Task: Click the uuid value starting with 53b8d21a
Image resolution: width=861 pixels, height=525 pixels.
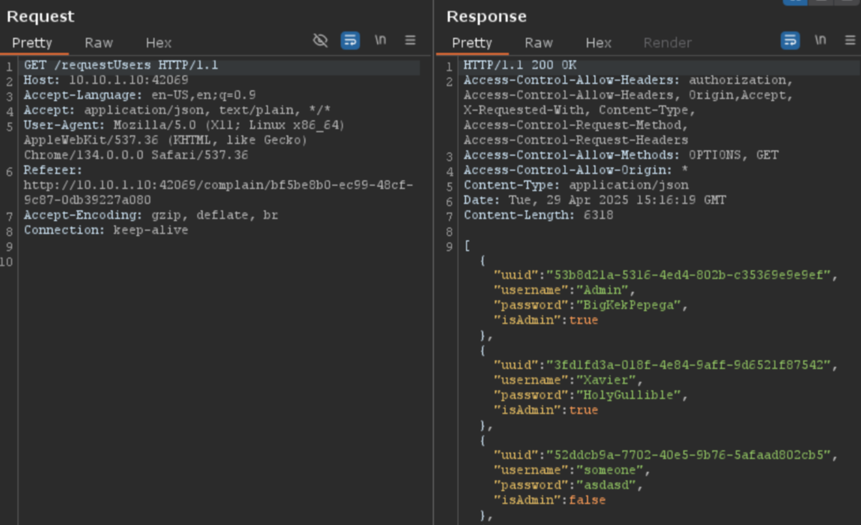Action: click(x=688, y=275)
